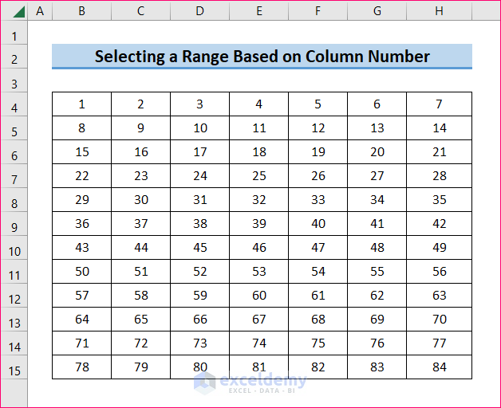Click the Select All corner triangle

coord(14,11)
